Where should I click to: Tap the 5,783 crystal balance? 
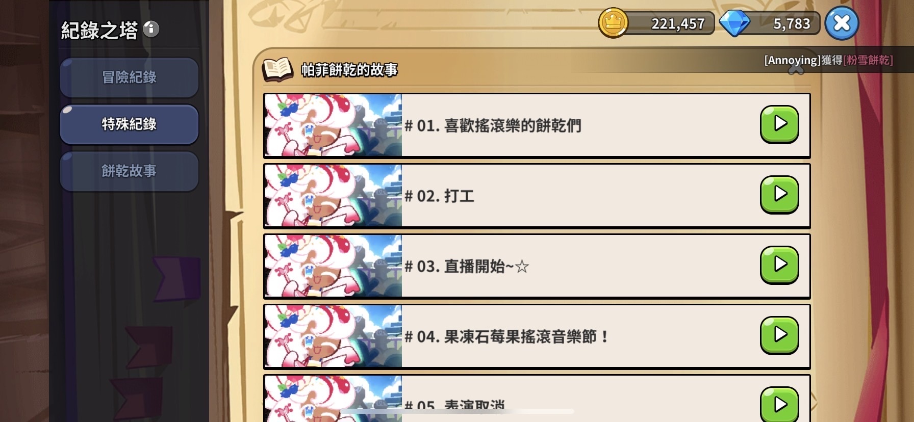(x=792, y=23)
